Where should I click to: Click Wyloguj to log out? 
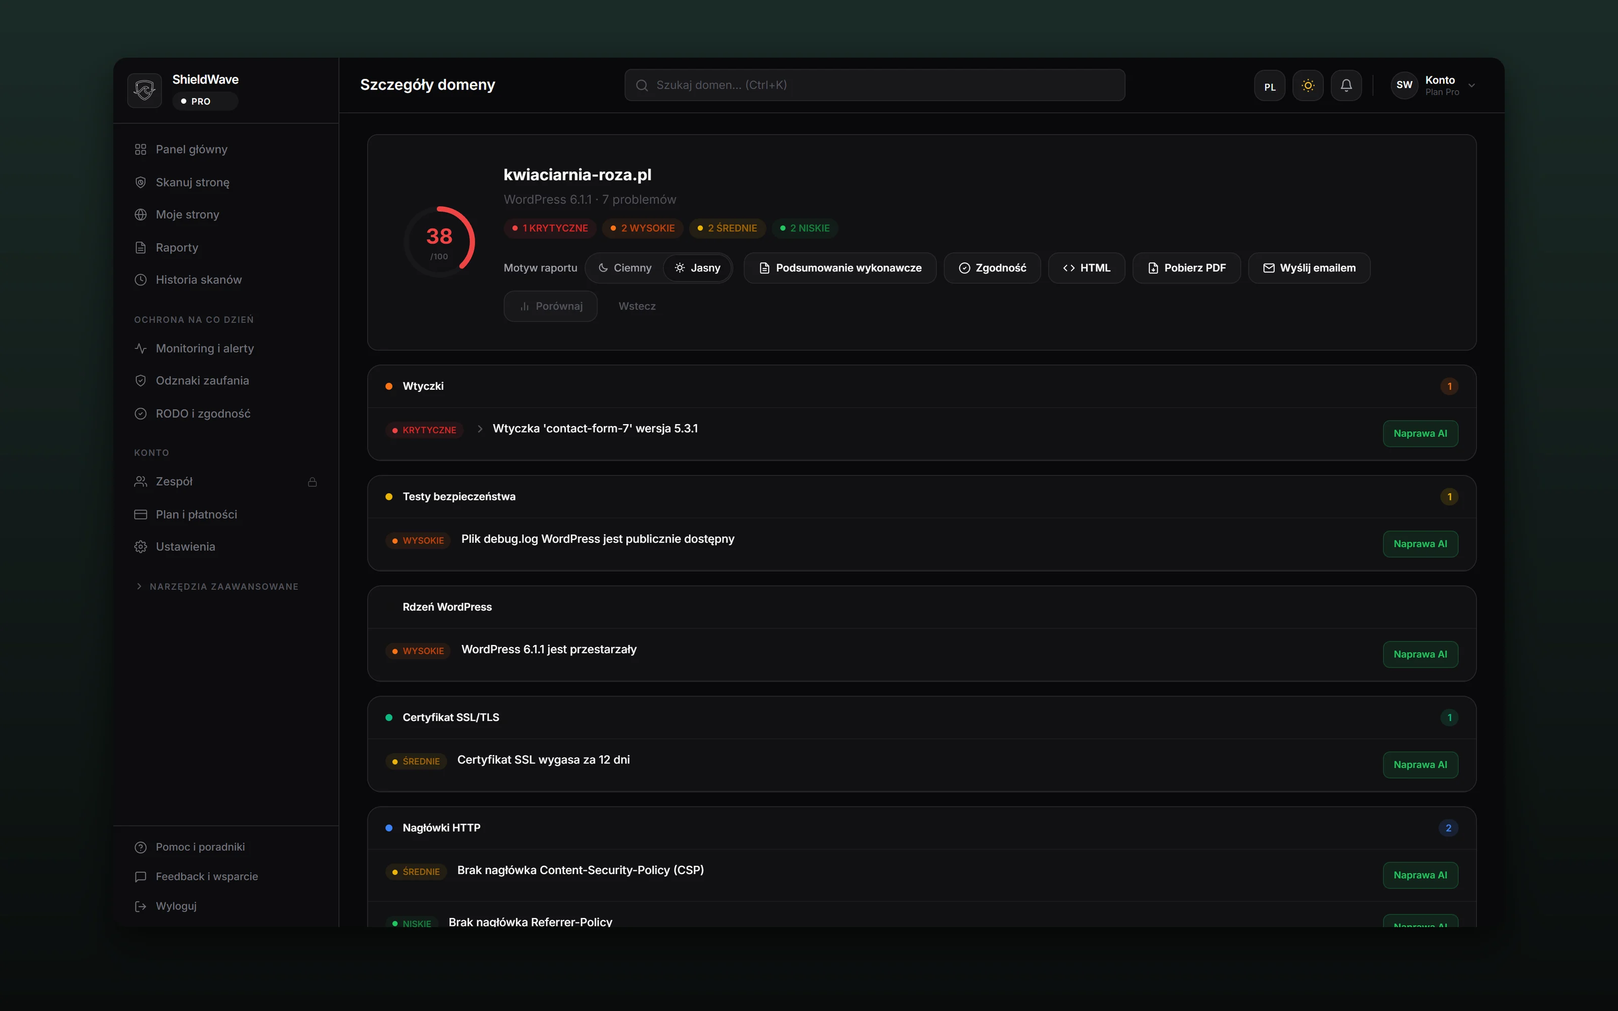pos(226,906)
